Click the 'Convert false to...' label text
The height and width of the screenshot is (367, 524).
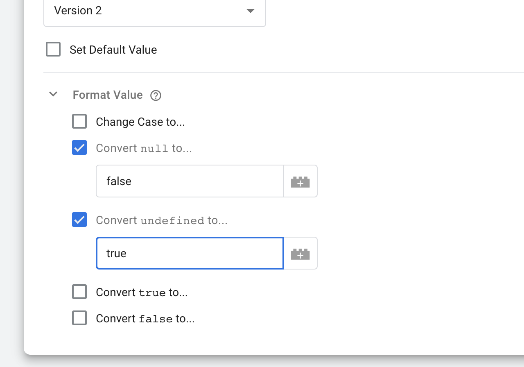145,319
